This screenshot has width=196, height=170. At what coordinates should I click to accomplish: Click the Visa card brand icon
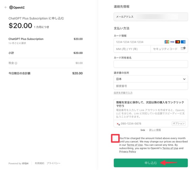pyautogui.click(x=172, y=42)
